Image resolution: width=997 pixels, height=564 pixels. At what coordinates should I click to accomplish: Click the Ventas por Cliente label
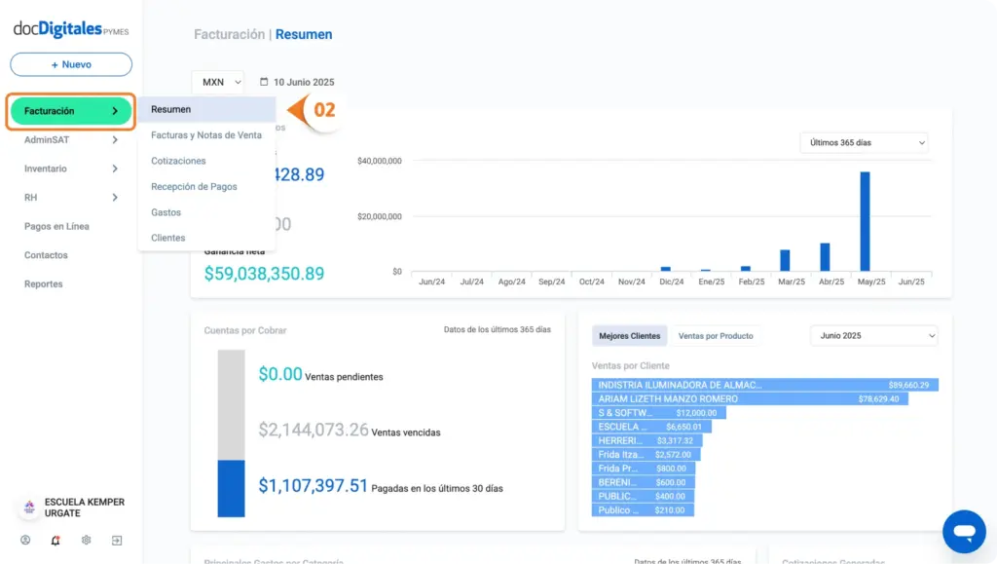(631, 365)
